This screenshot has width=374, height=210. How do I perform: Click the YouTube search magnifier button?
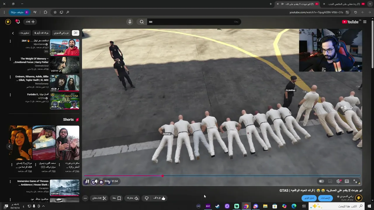(142, 22)
